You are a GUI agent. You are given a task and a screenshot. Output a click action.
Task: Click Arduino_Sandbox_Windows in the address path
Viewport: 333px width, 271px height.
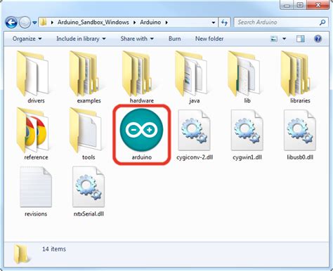coord(93,22)
